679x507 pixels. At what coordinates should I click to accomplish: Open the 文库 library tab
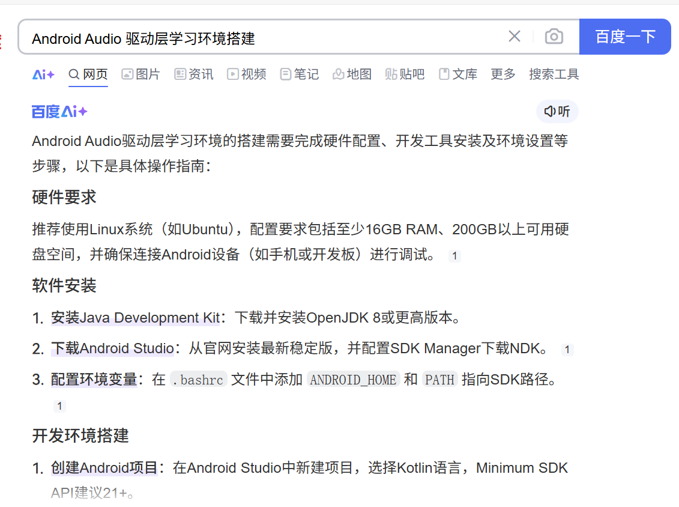click(x=457, y=74)
